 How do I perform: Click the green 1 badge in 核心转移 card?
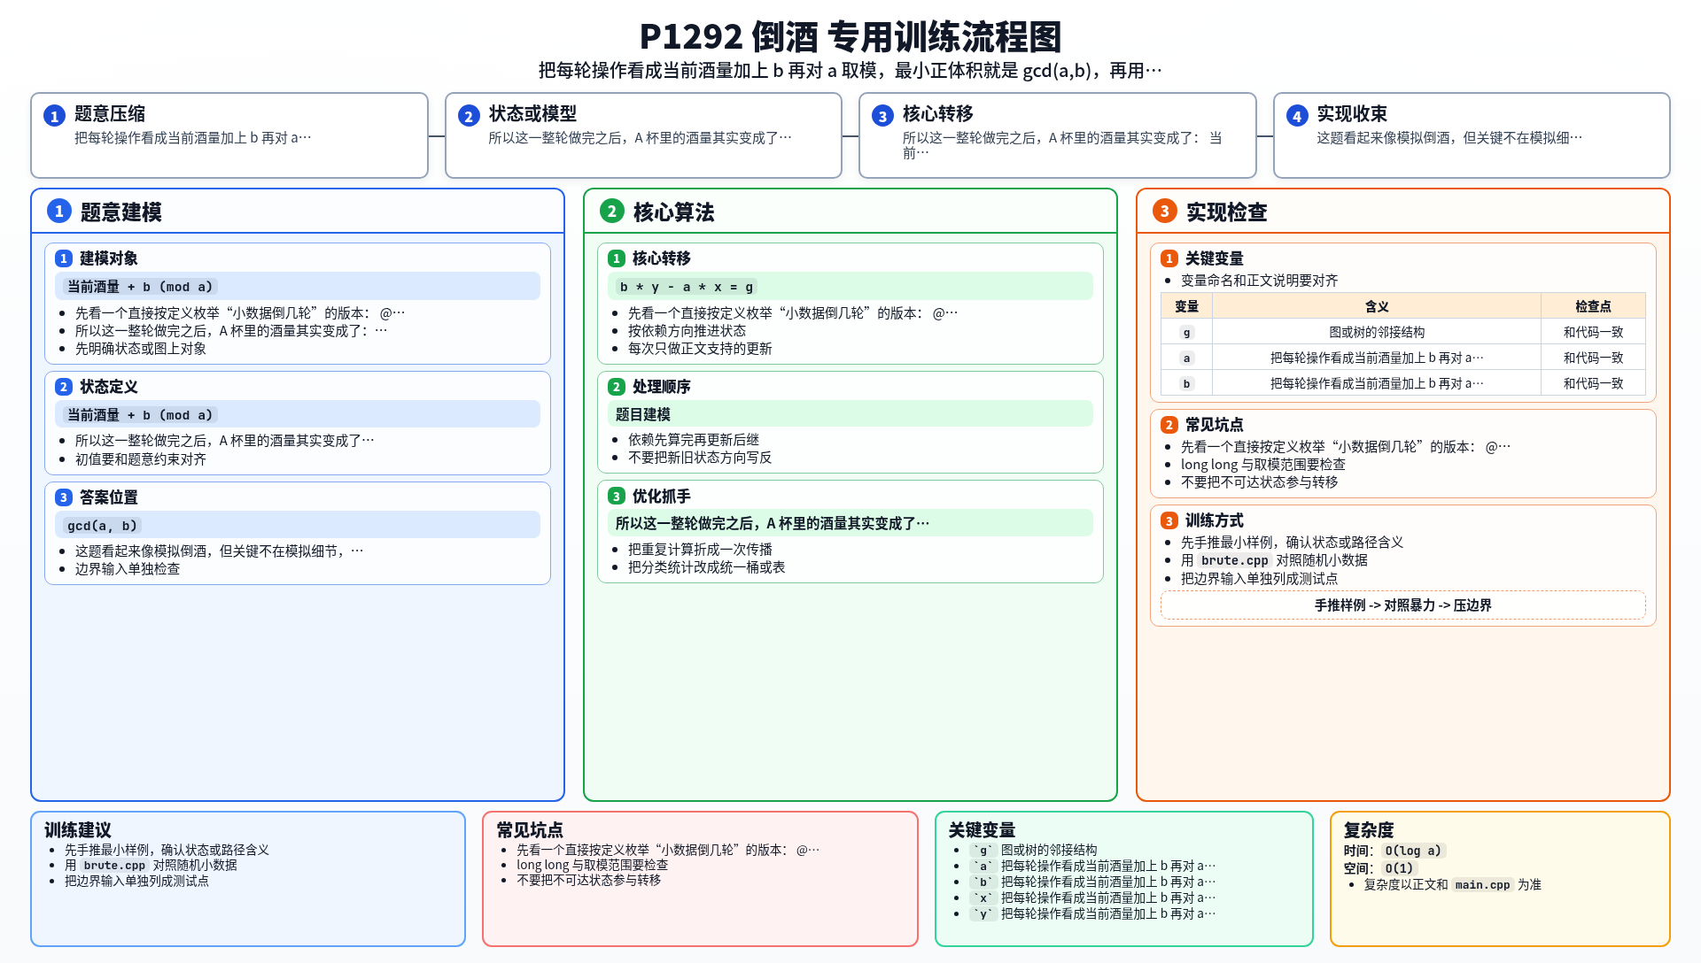617,258
